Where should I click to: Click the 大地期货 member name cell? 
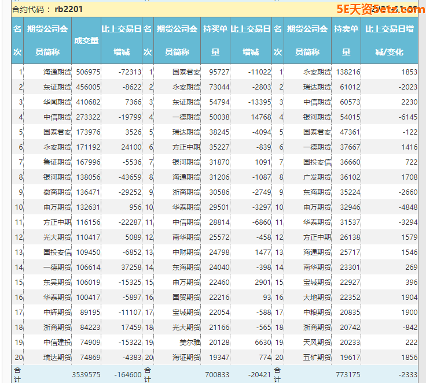(x=317, y=298)
